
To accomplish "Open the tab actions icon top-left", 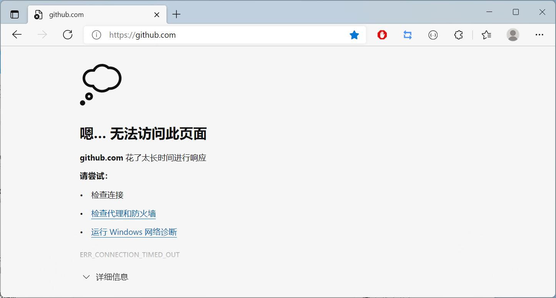I will click(x=15, y=14).
